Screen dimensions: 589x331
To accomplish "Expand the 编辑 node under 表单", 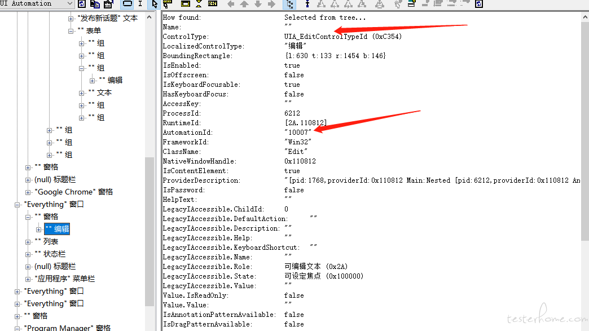I will [x=92, y=80].
